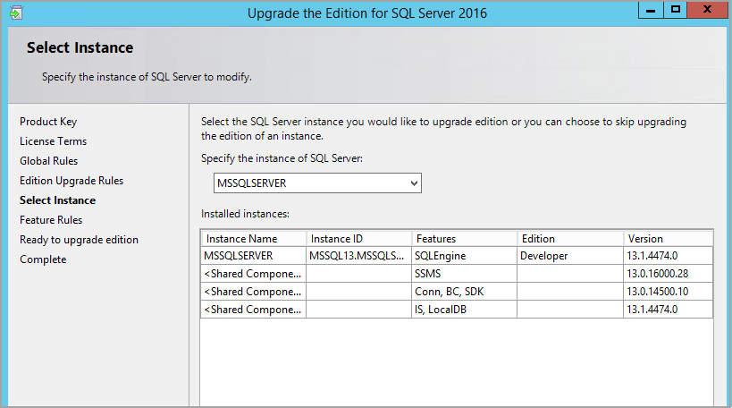Open the MSSQLSERVER instance dropdown
The width and height of the screenshot is (732, 408).
click(x=317, y=183)
